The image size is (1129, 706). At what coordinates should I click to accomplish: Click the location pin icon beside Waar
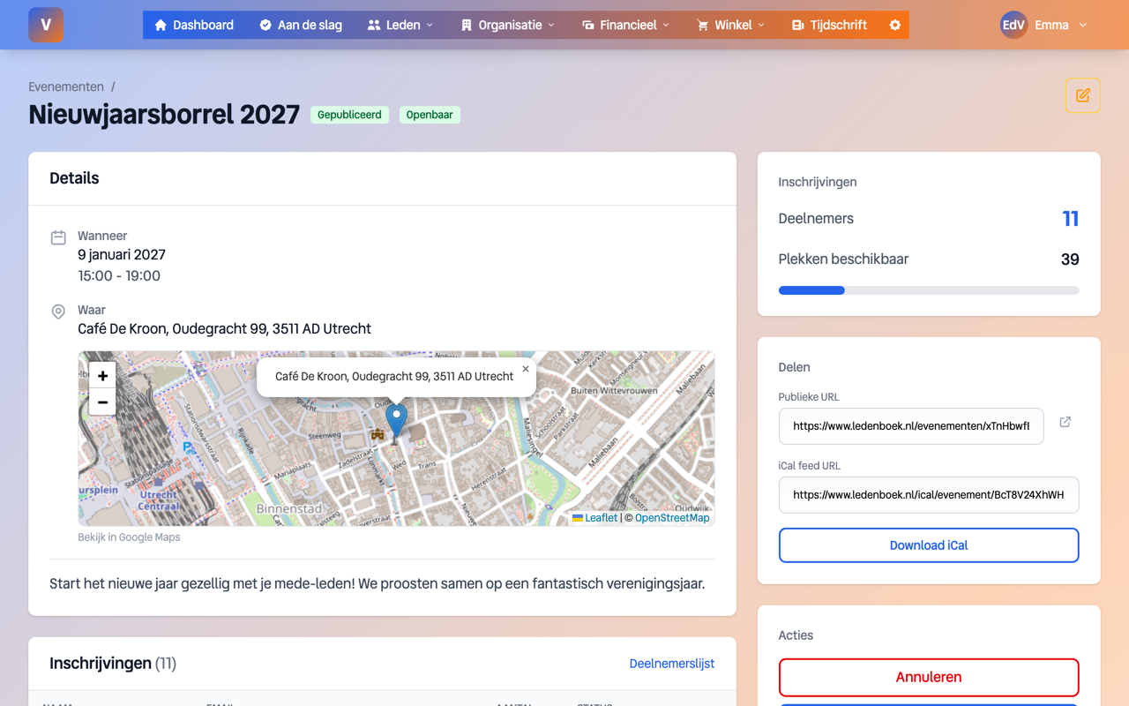point(58,312)
